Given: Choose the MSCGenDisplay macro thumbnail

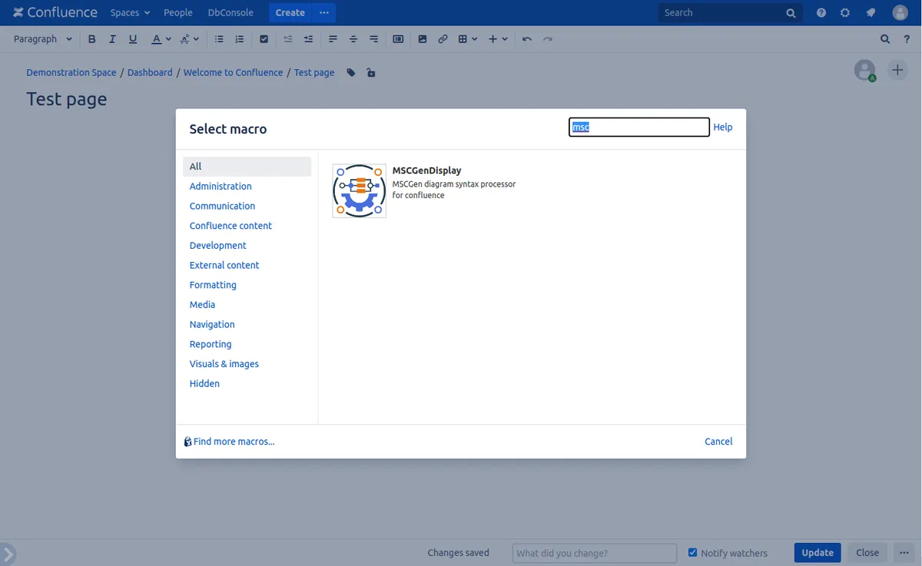Looking at the screenshot, I should click(359, 190).
